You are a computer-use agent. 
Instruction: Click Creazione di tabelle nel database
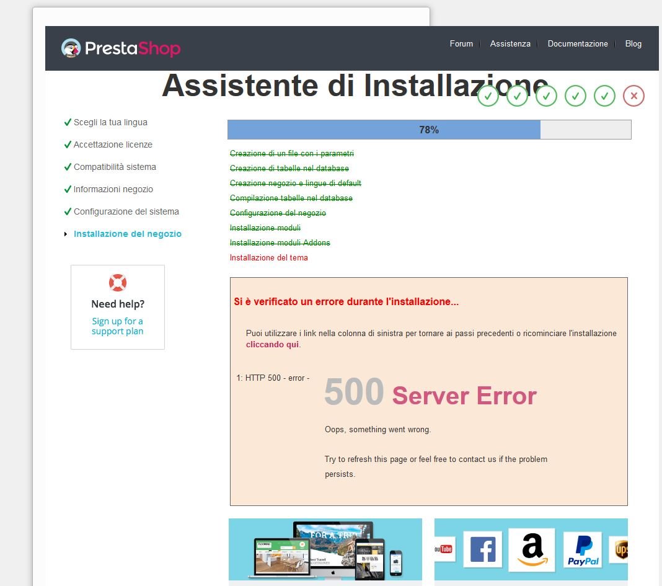click(289, 168)
